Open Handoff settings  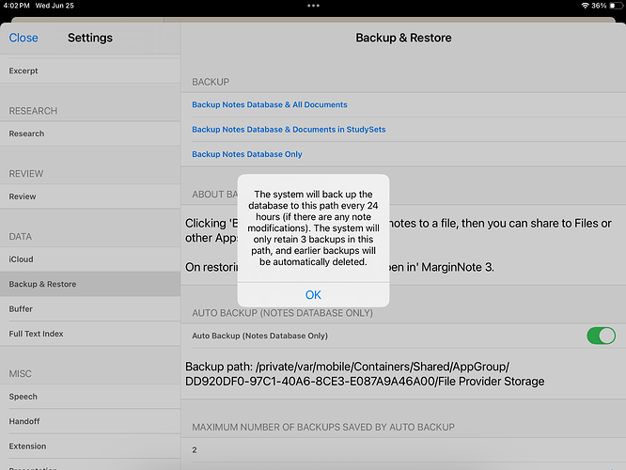click(90, 421)
